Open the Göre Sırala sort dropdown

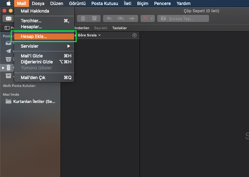click(89, 35)
